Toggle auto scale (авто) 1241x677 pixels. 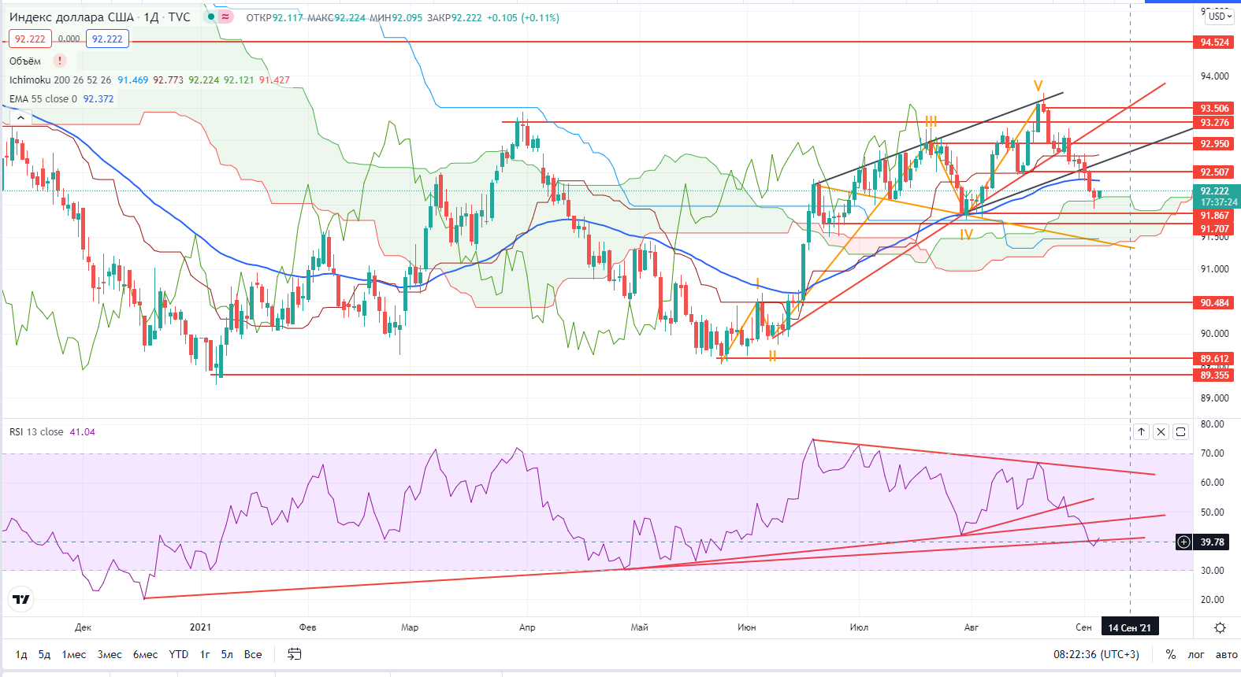pyautogui.click(x=1226, y=654)
